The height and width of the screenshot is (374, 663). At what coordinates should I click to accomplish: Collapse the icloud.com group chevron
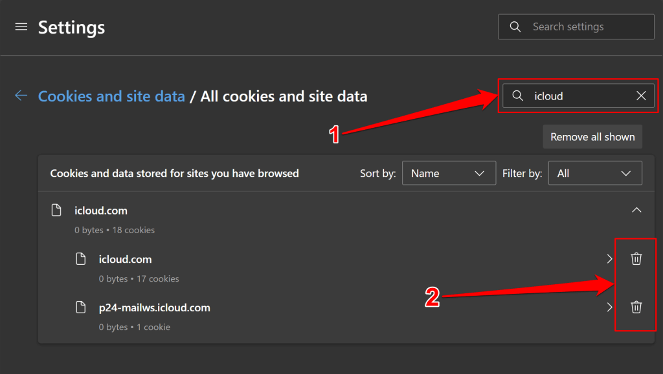coord(636,210)
